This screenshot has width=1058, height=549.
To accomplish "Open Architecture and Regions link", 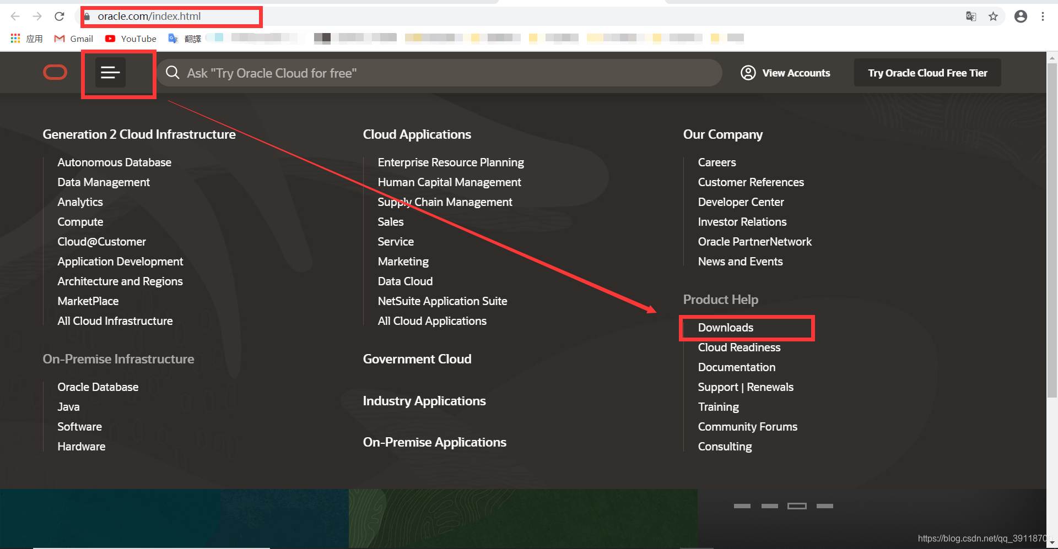I will 120,281.
